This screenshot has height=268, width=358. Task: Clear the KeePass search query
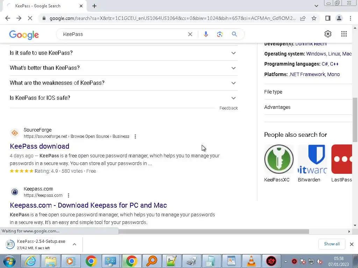point(190,34)
